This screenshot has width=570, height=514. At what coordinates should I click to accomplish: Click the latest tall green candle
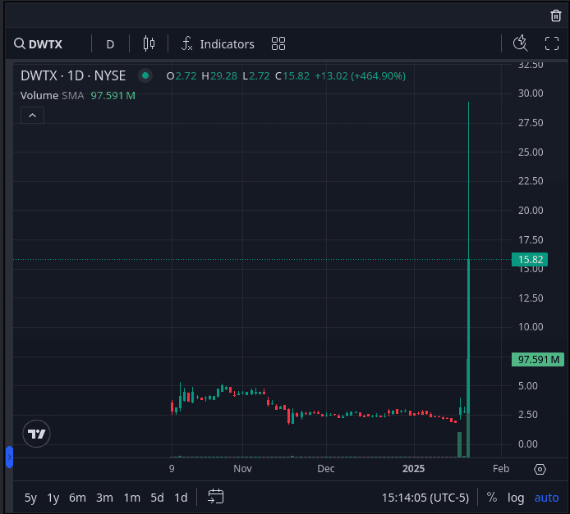coord(469,336)
